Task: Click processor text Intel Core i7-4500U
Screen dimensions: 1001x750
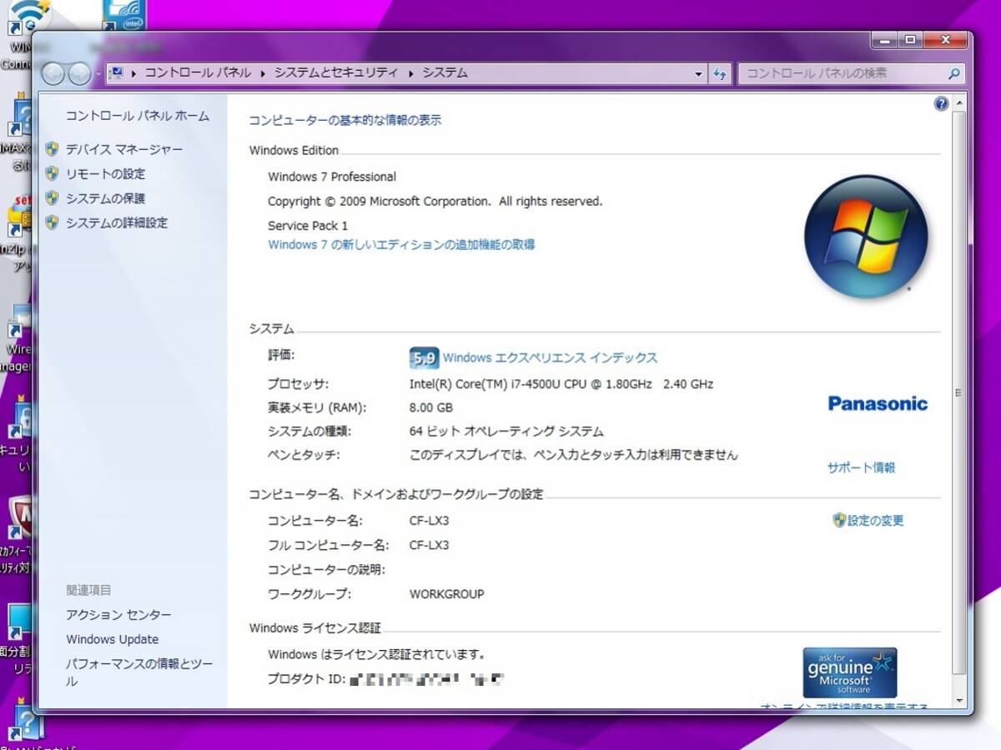Action: click(x=561, y=384)
